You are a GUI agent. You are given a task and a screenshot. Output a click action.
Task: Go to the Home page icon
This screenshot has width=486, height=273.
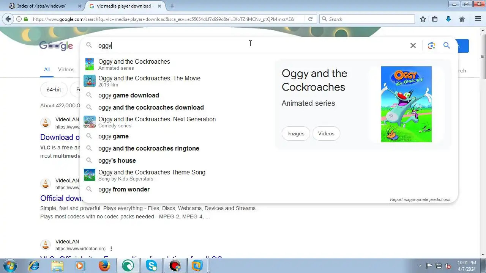(x=462, y=19)
